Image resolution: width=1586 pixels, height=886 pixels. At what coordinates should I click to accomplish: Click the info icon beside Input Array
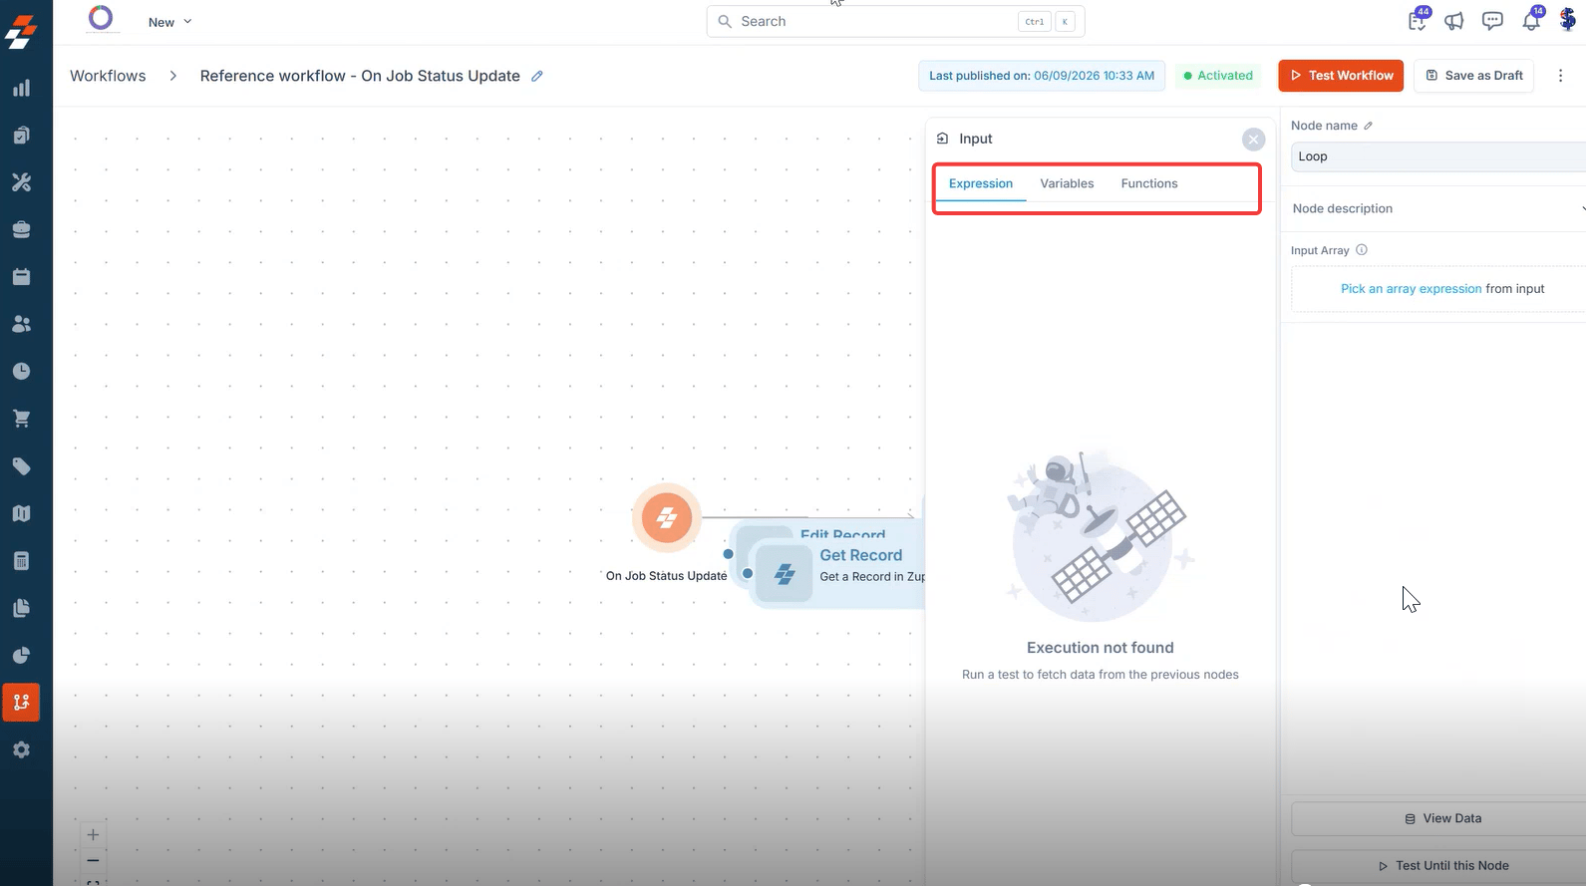click(x=1362, y=250)
